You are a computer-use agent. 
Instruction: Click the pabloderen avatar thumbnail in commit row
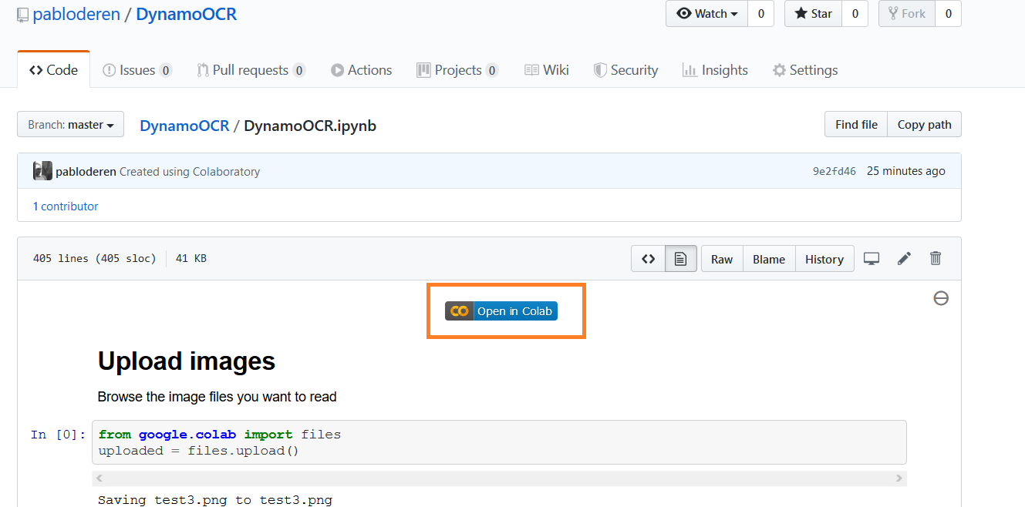(42, 171)
